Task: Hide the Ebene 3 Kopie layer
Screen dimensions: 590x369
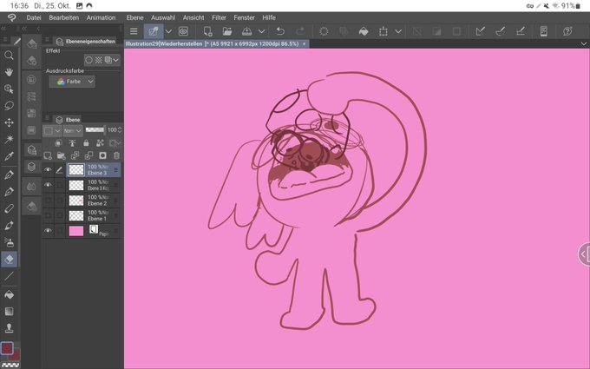Action: point(48,185)
